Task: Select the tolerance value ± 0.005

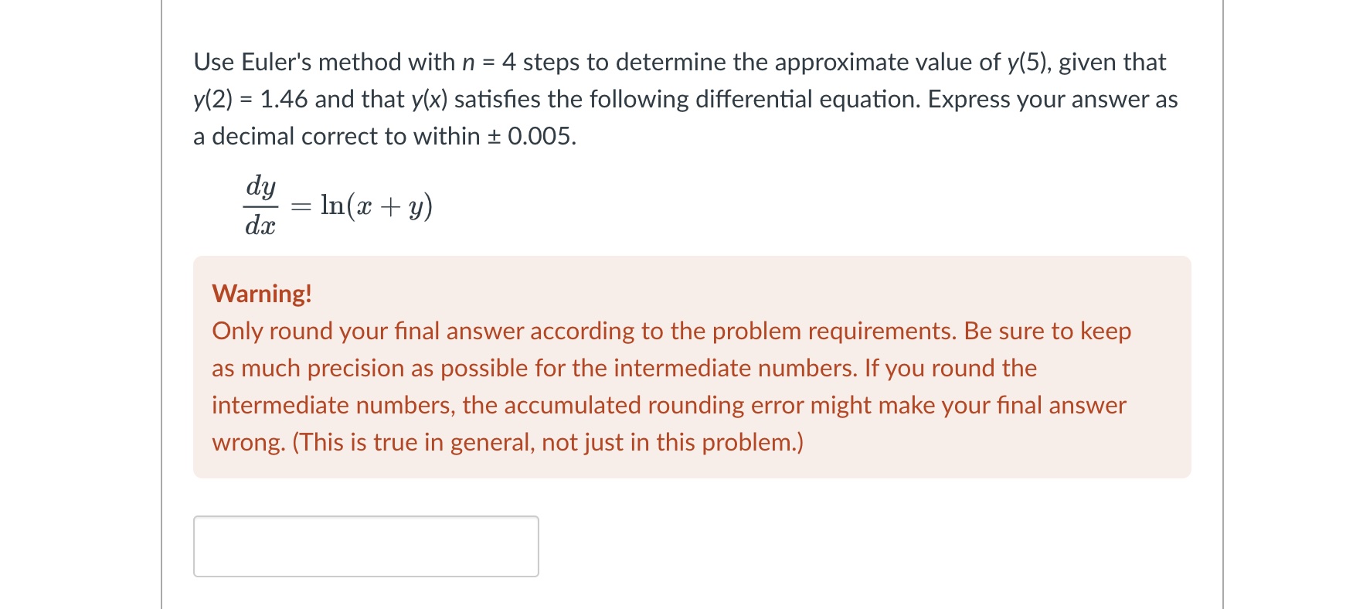Action: [x=532, y=137]
